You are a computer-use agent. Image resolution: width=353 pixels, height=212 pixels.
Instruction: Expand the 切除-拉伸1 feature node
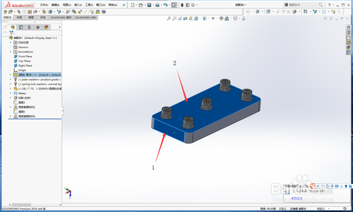(x=10, y=98)
